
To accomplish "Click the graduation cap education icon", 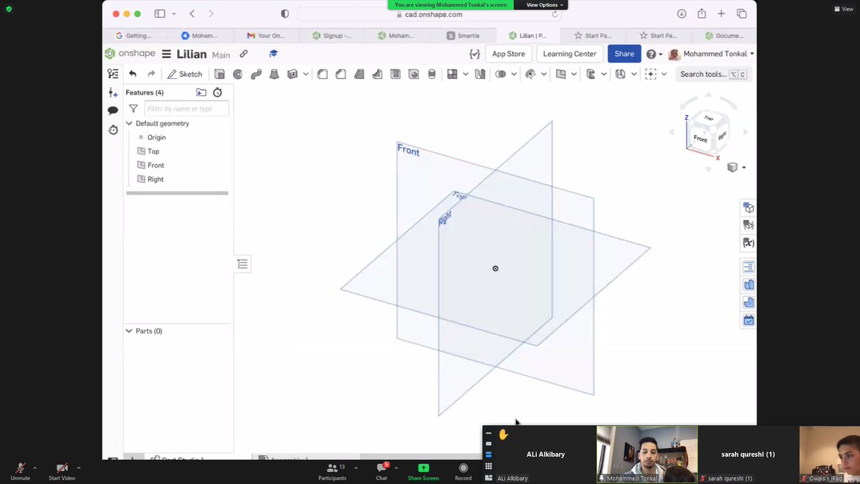I will (x=273, y=54).
